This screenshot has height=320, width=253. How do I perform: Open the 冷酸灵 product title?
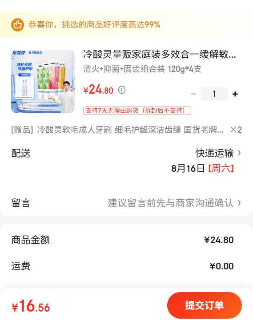[x=160, y=55]
